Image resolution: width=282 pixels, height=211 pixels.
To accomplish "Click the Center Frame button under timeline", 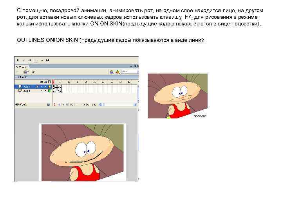I will tap(55, 105).
